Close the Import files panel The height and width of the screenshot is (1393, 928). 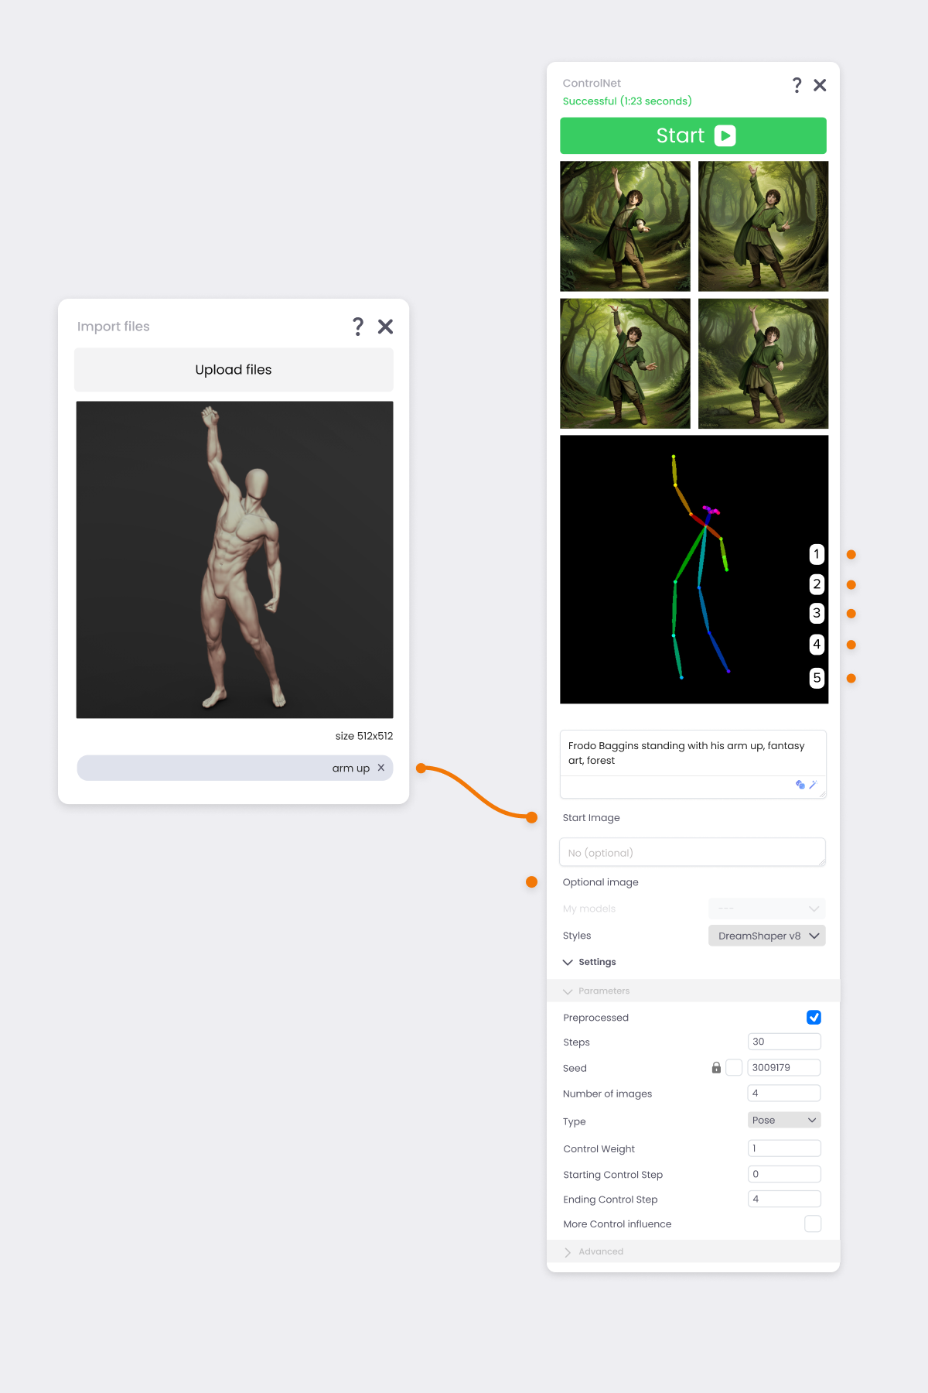point(385,327)
